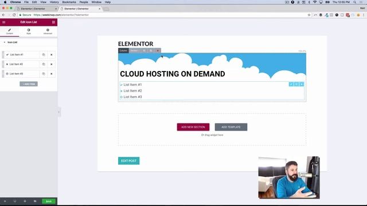Open responsive mode icon in bottom bar

click(x=15, y=201)
